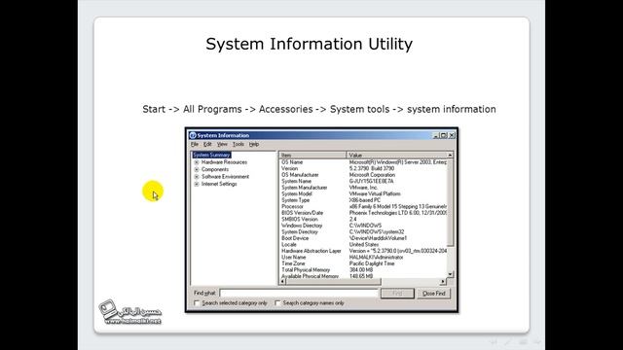
Task: Select the Processor row
Action: point(363,207)
